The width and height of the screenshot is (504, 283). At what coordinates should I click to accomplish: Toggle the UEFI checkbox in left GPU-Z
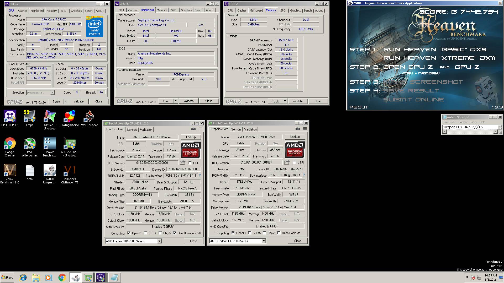(190, 163)
